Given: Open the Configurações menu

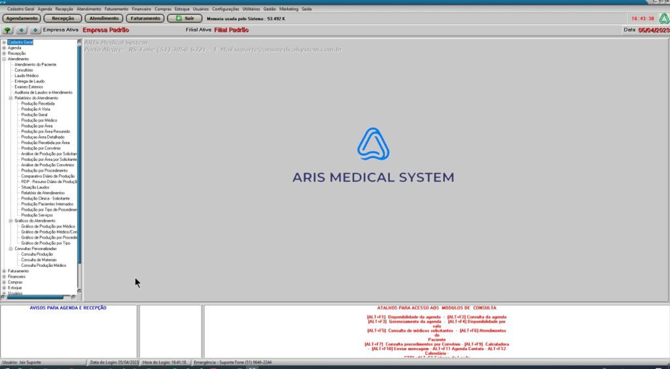Looking at the screenshot, I should pos(225,9).
